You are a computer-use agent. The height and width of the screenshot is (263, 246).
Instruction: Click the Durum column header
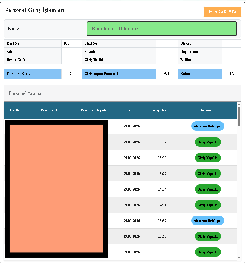[x=205, y=110]
